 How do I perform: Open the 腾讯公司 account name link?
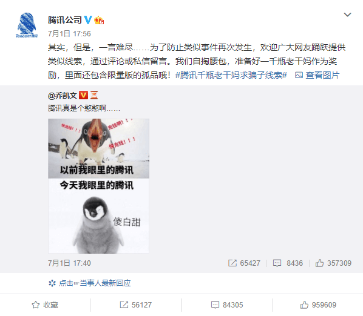[x=65, y=20]
